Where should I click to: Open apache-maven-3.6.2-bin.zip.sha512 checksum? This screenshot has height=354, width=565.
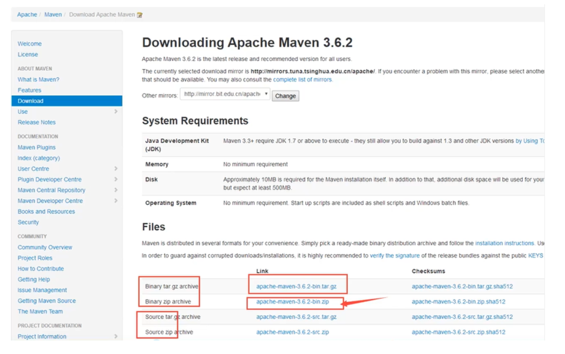tap(459, 302)
